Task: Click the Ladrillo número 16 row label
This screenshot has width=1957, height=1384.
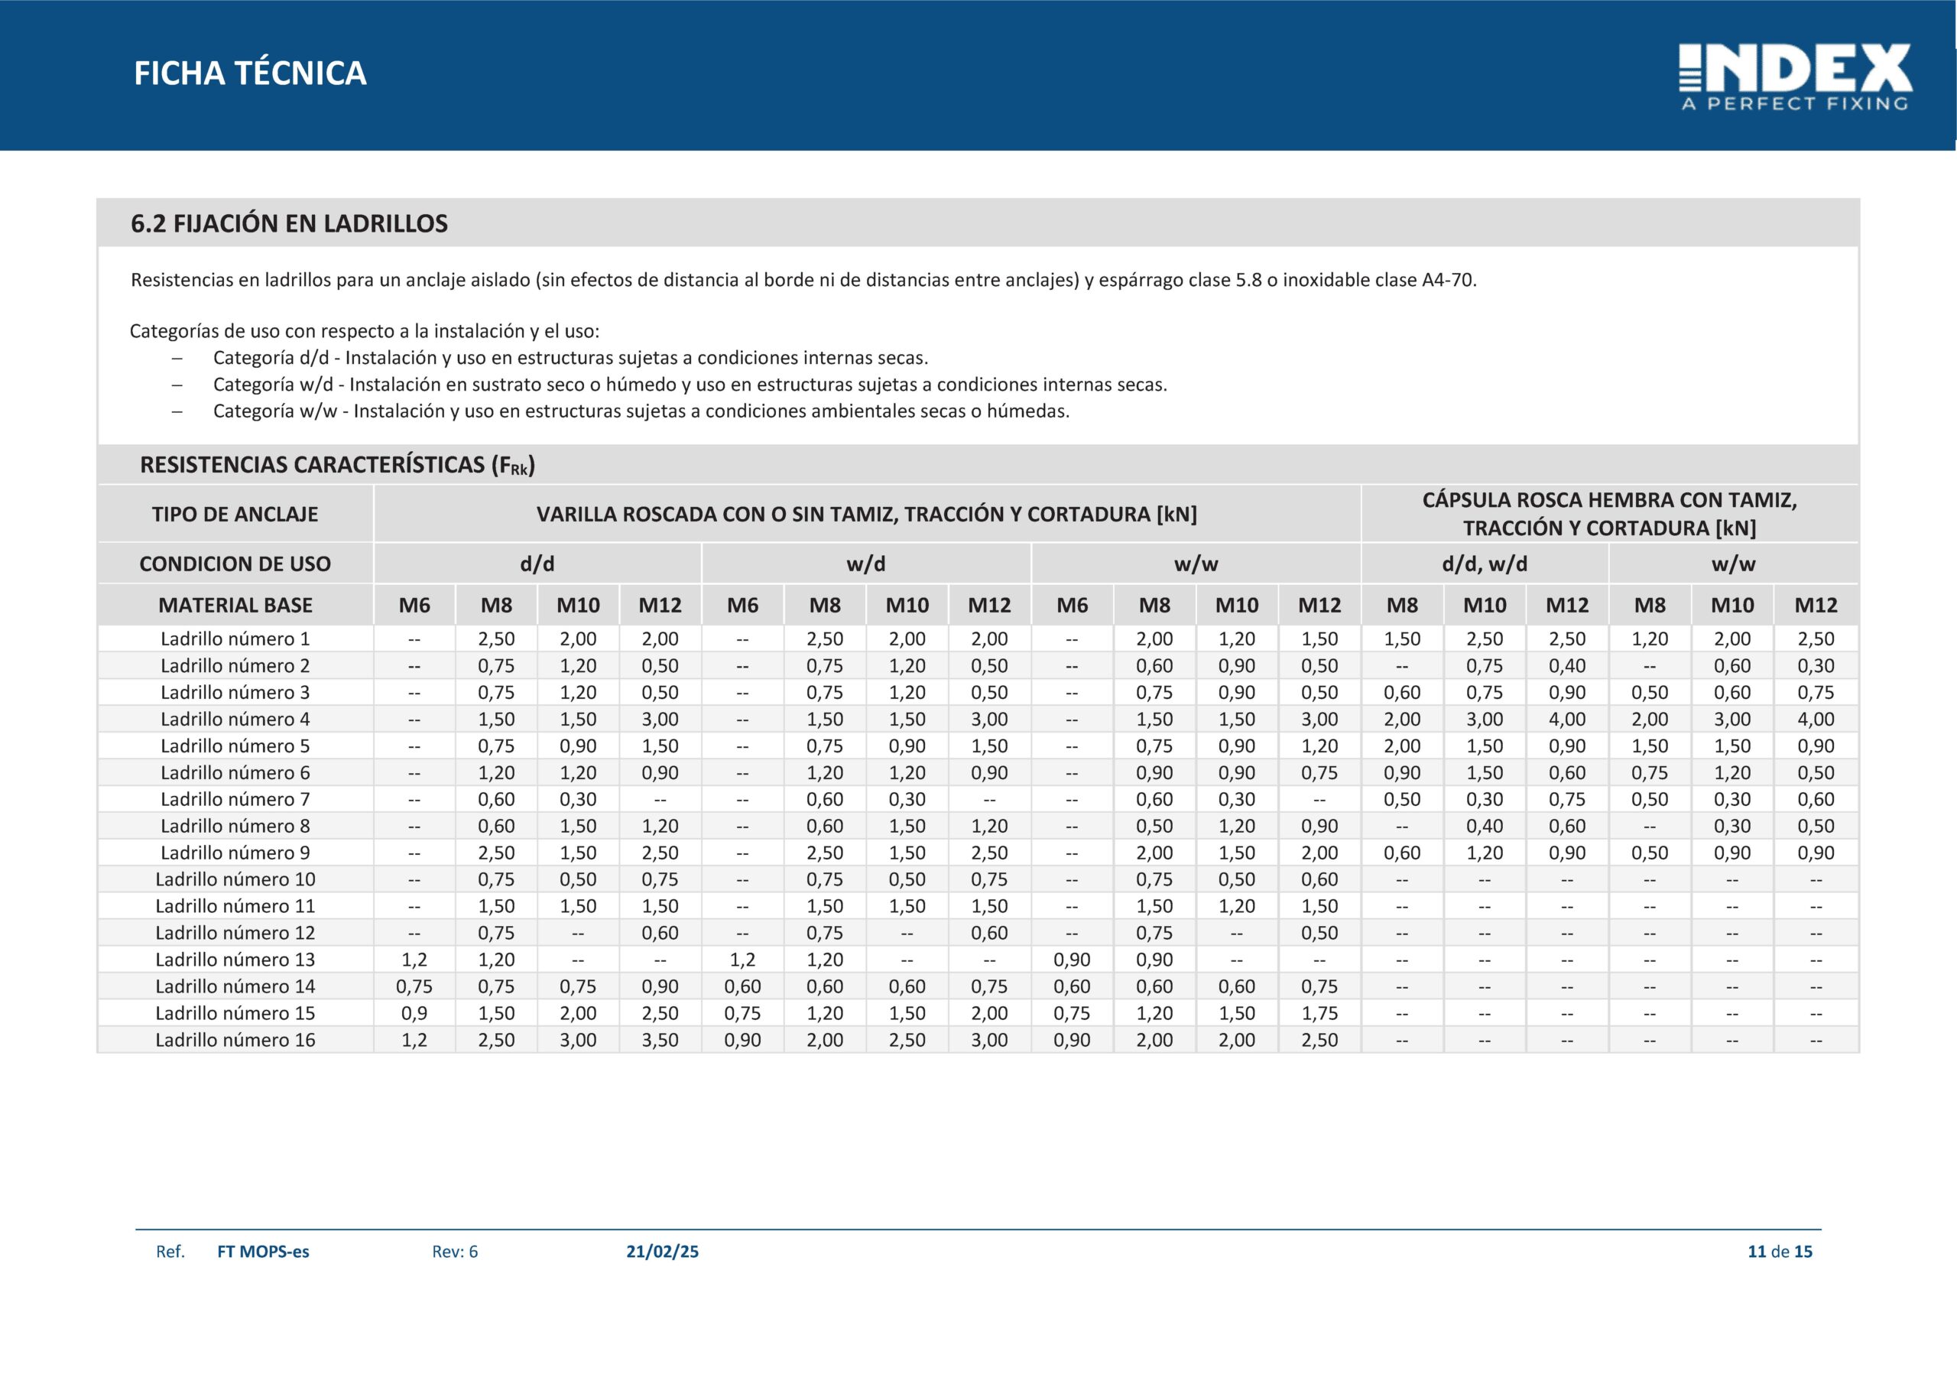Action: tap(235, 1039)
